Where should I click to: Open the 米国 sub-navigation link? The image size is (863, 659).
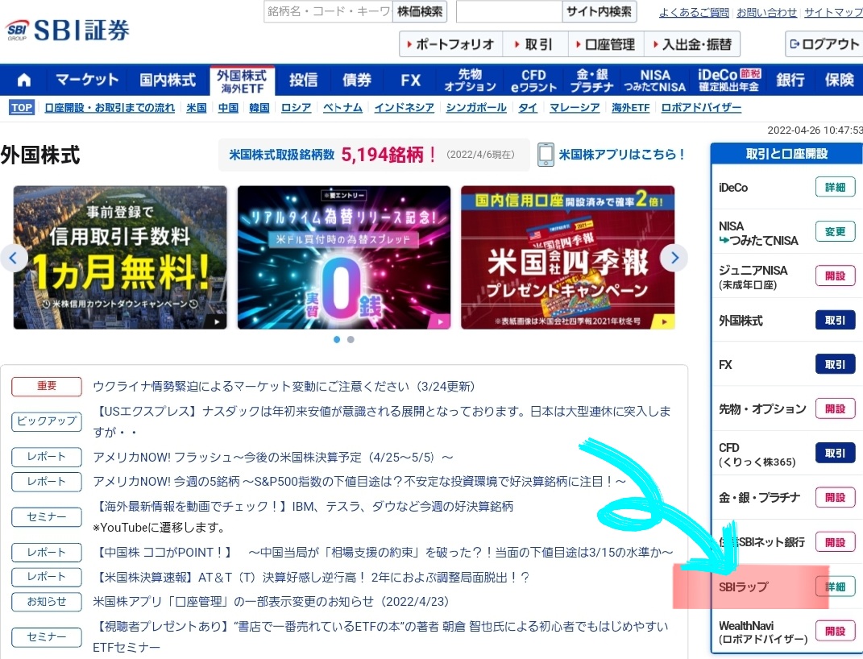pos(197,108)
